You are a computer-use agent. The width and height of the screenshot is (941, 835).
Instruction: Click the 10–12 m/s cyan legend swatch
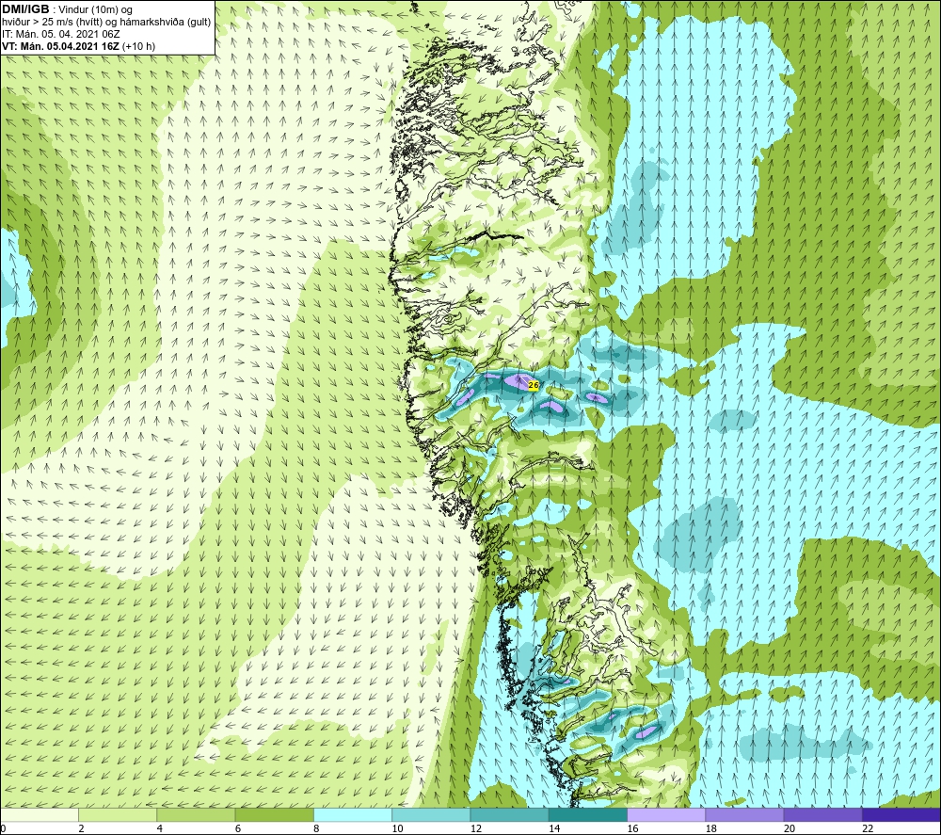tap(431, 814)
